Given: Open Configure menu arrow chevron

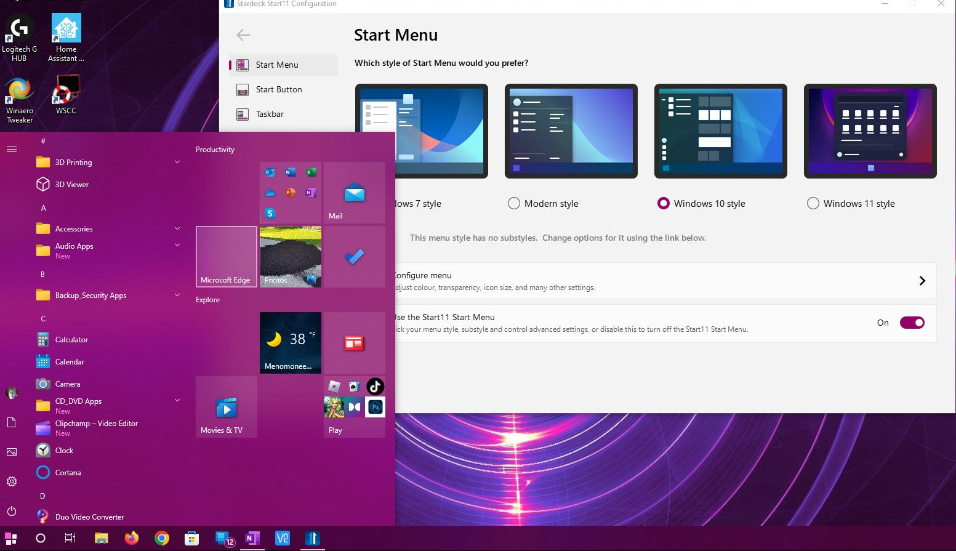Looking at the screenshot, I should [922, 281].
